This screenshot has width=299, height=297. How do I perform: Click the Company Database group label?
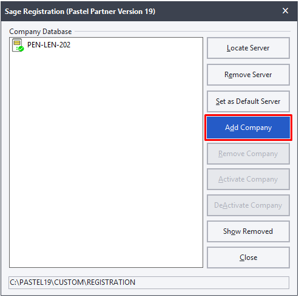point(41,32)
